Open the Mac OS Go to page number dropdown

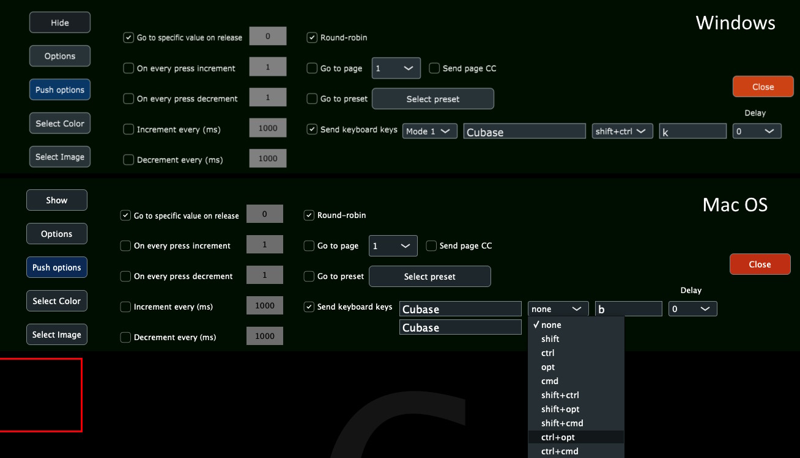pyautogui.click(x=393, y=246)
